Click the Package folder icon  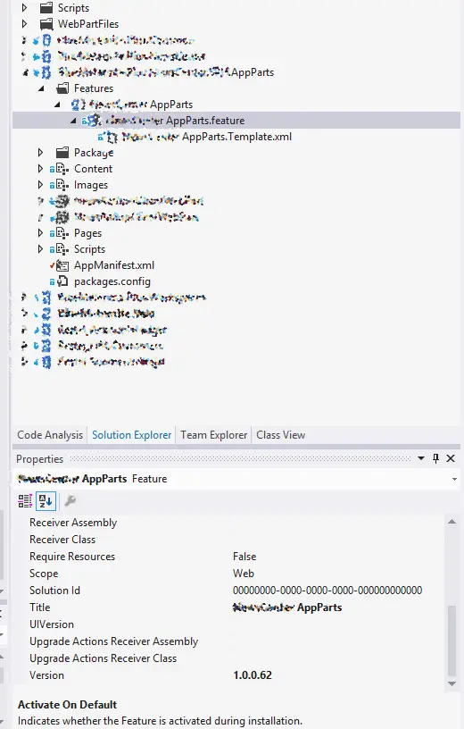62,153
